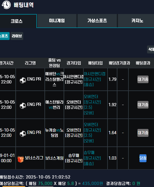Screen dimensions: 154x187
Task: Click the soccer ball icon in the Newcastle row
Action: pos(23,134)
